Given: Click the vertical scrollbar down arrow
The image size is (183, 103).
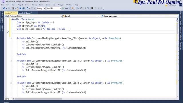Looking at the screenshot, I should (177, 96).
